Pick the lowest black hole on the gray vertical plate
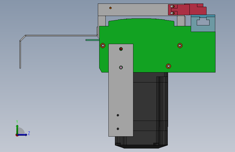This screenshot has width=235, height=152. [118, 129]
